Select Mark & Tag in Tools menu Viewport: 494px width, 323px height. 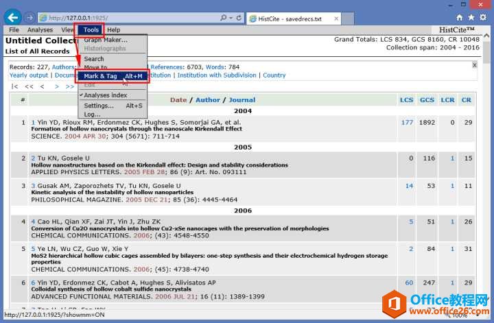[113, 76]
